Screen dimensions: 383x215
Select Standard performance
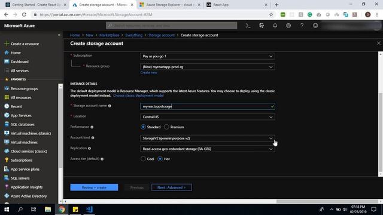(x=143, y=127)
